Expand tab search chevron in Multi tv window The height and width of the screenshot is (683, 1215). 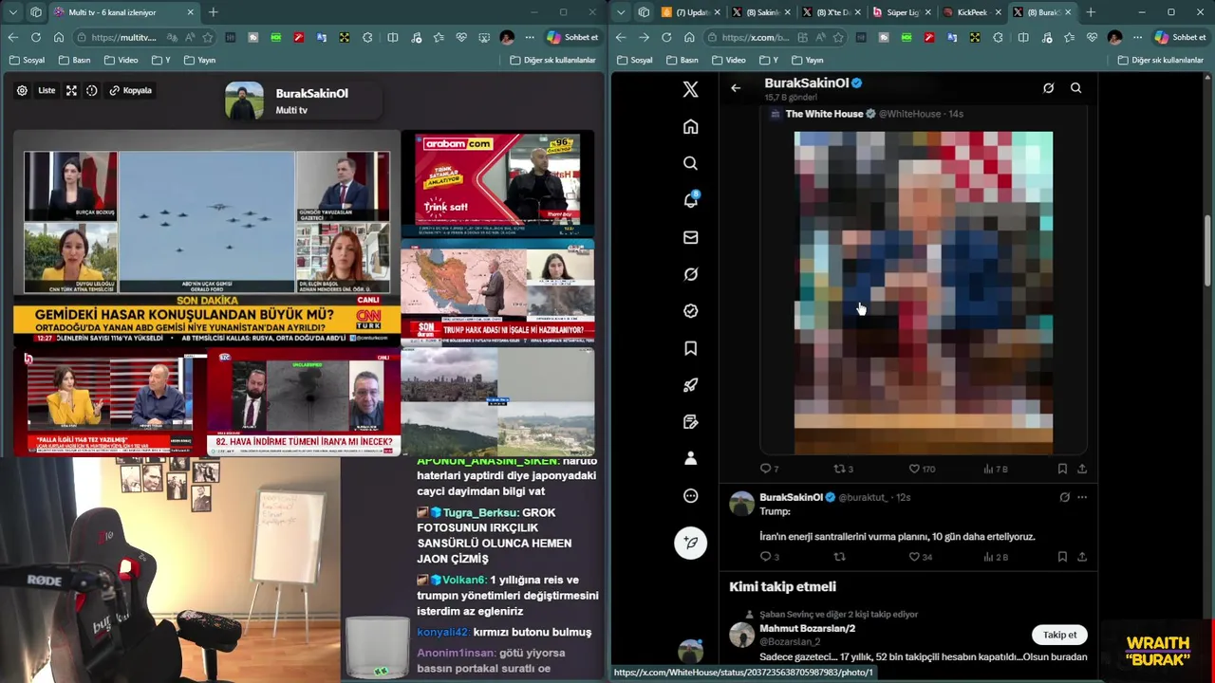click(12, 12)
